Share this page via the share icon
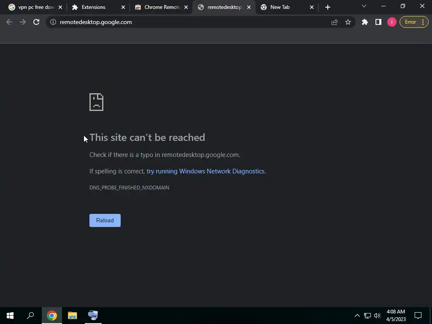Viewport: 432px width, 324px height. [x=335, y=22]
